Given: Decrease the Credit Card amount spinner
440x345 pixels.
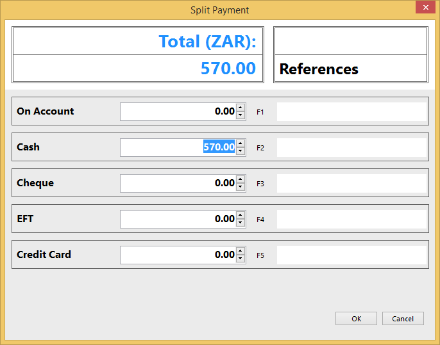Looking at the screenshot, I should (241, 259).
